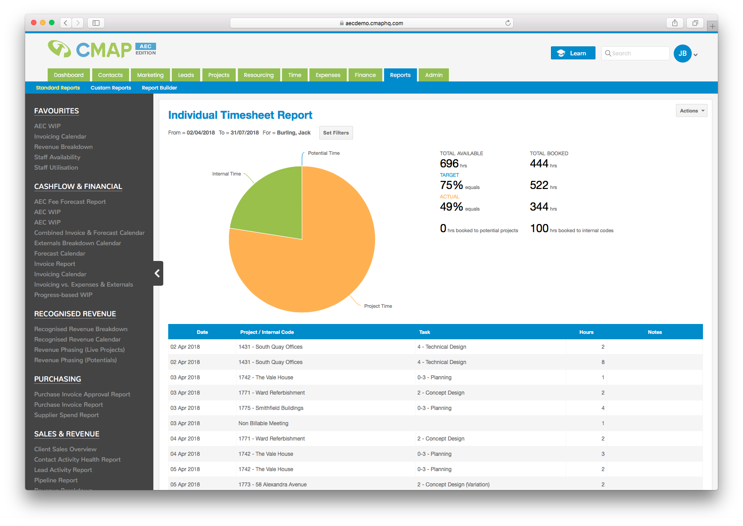This screenshot has width=743, height=526.
Task: Click the reload icon in the address bar
Action: (x=508, y=22)
